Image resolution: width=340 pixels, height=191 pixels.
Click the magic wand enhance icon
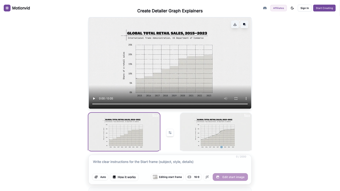pyautogui.click(x=207, y=177)
